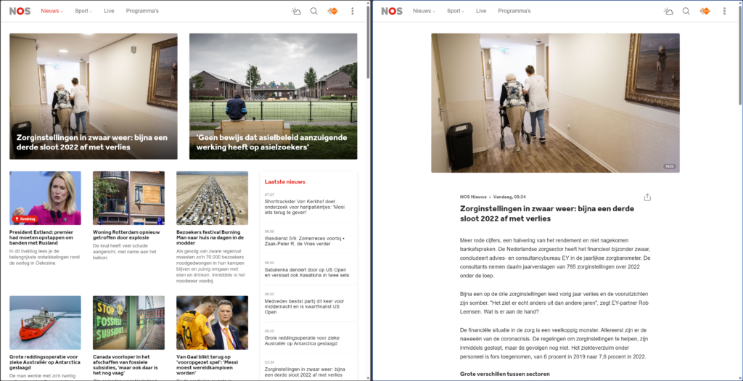Click the 'Vandaag, 03:34' timestamp
The image size is (743, 381).
coord(509,197)
